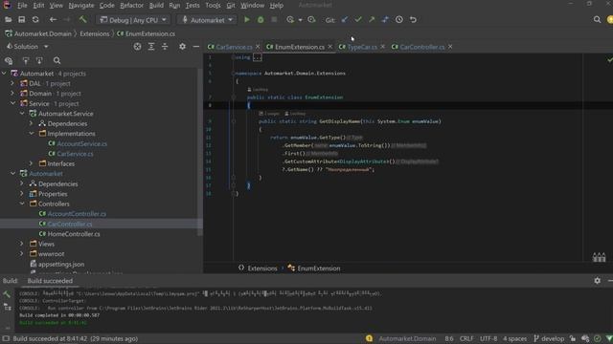Viewport: 613px width, 344px height.
Task: Expand the folded using block
Action: [x=257, y=57]
